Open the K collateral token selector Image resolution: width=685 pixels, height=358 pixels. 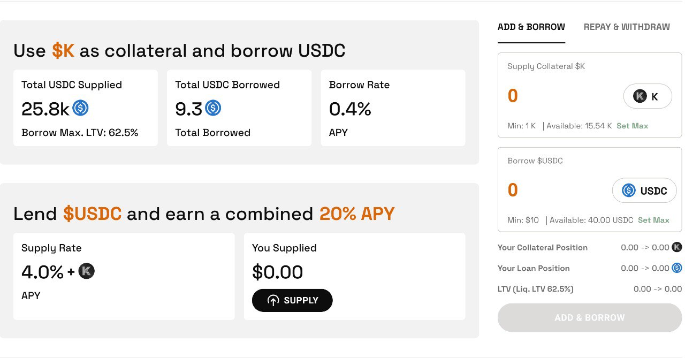click(648, 96)
